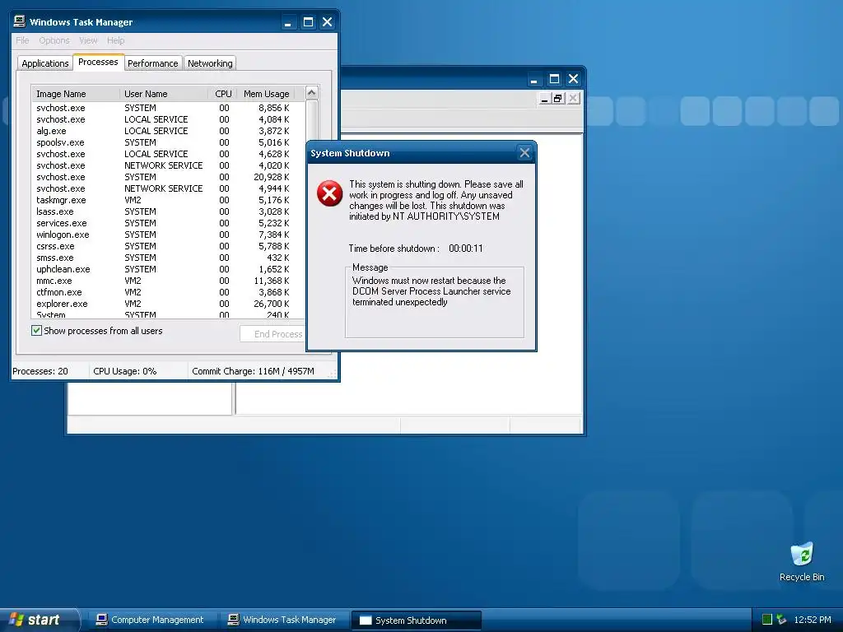Minimize the Windows Task Manager window
This screenshot has width=843, height=632.
(288, 22)
